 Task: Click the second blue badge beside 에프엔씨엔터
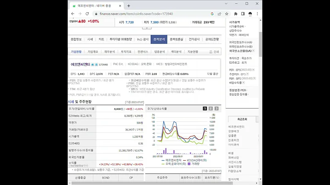[x=96, y=65]
